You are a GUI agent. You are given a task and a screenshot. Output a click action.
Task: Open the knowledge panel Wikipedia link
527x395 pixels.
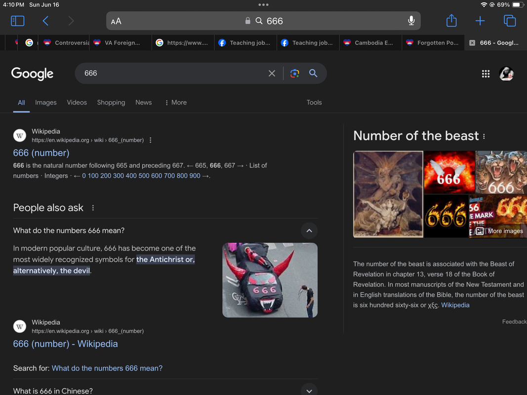pyautogui.click(x=455, y=305)
